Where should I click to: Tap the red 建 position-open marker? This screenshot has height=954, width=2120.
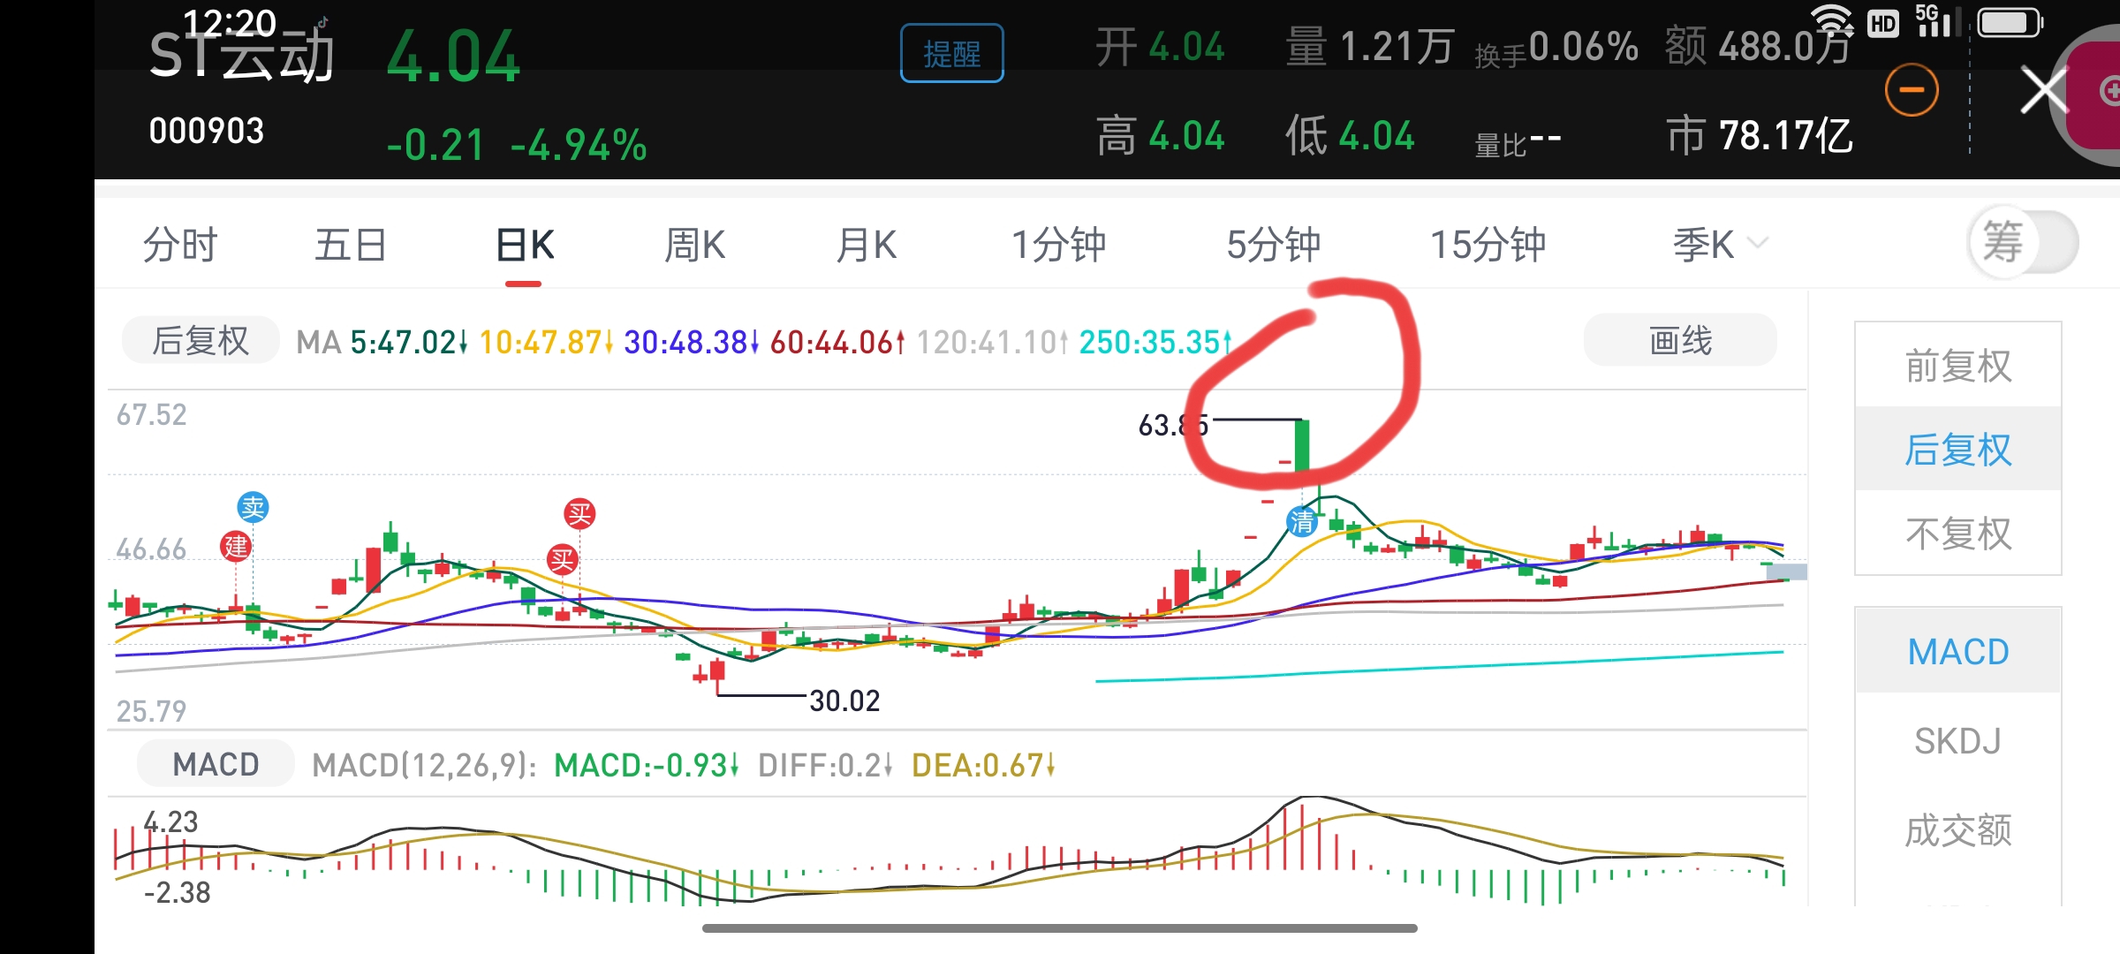tap(236, 546)
